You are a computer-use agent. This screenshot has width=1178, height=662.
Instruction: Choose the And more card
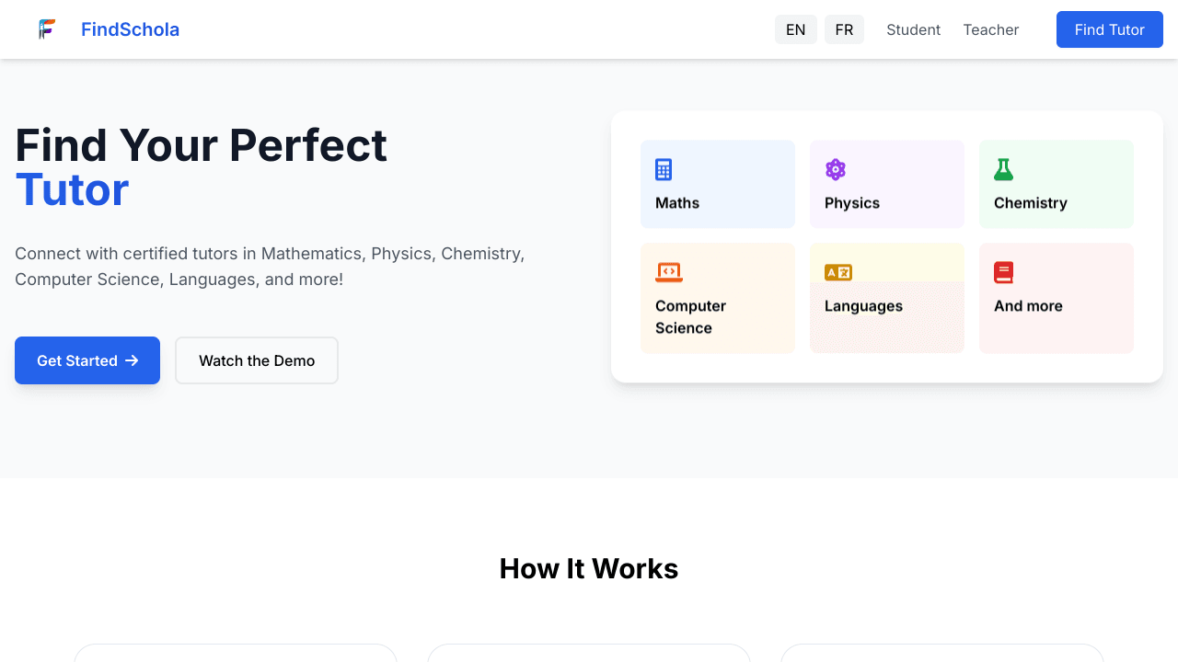click(x=1057, y=299)
